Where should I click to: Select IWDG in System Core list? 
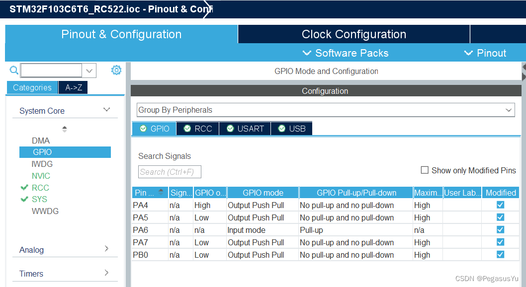[42, 164]
